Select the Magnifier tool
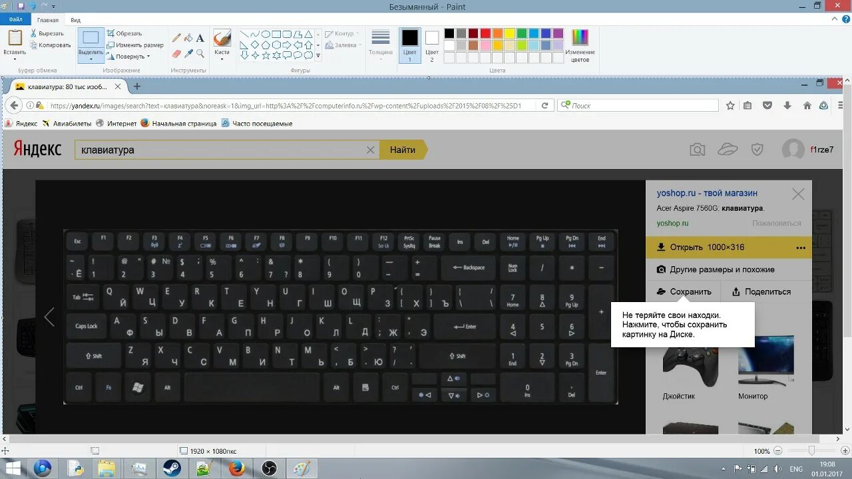852x479 pixels. (200, 53)
